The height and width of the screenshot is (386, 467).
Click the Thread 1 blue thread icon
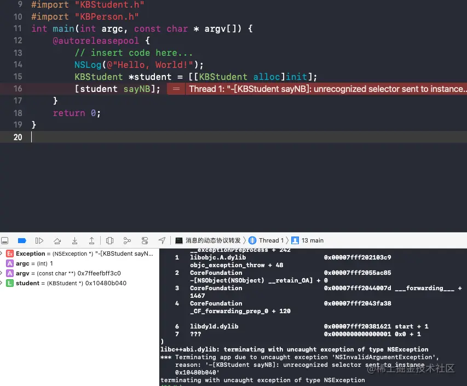point(252,240)
